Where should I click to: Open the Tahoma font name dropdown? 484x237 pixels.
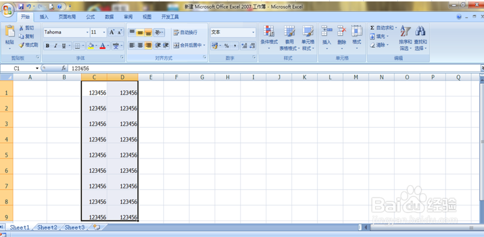point(87,32)
